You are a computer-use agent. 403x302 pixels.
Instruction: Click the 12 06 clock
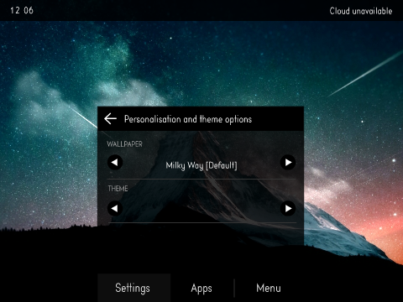(22, 10)
